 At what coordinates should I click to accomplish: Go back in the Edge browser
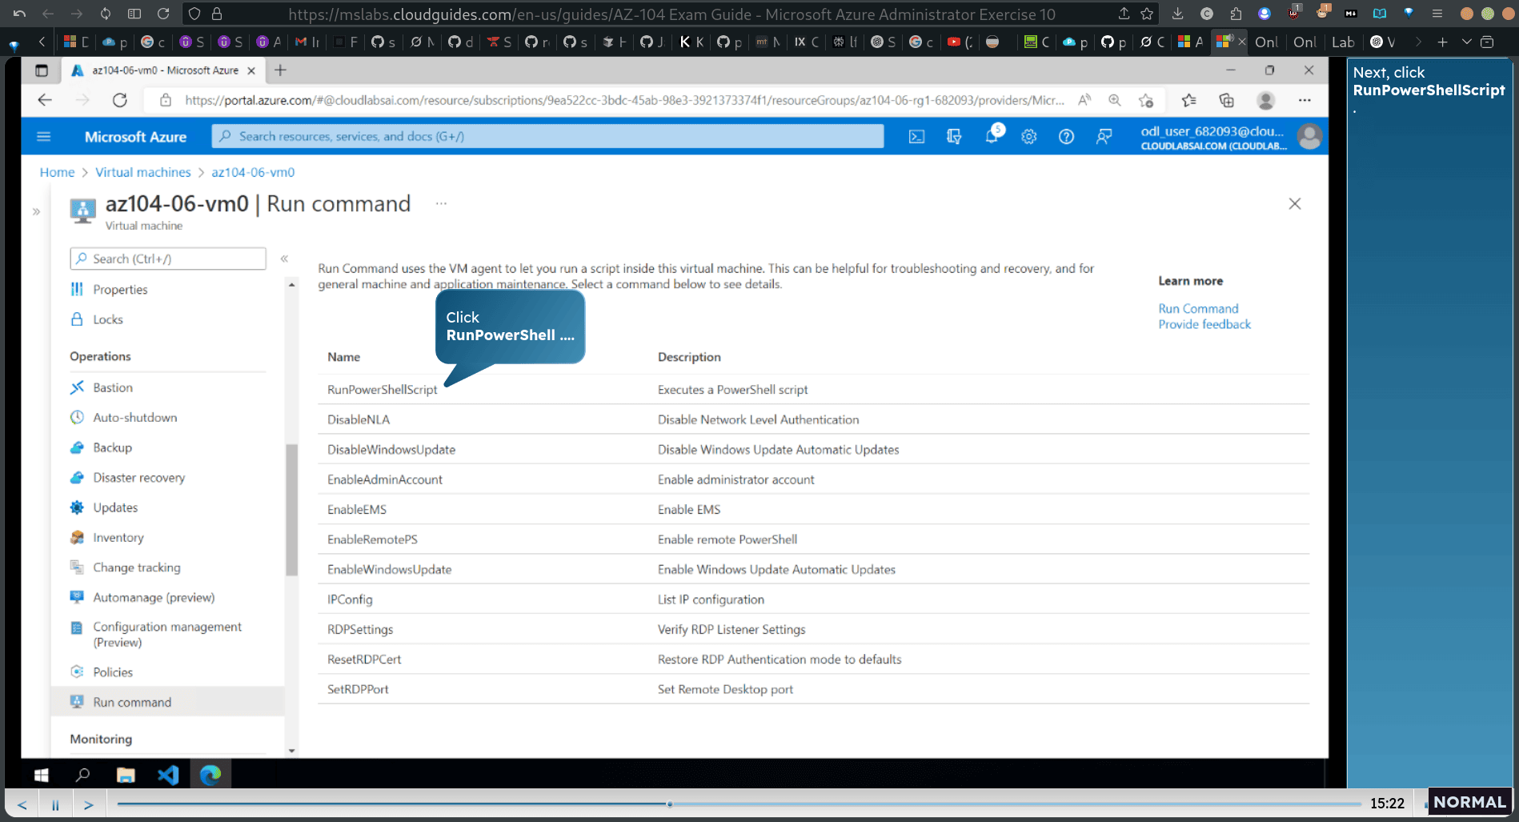(x=45, y=100)
